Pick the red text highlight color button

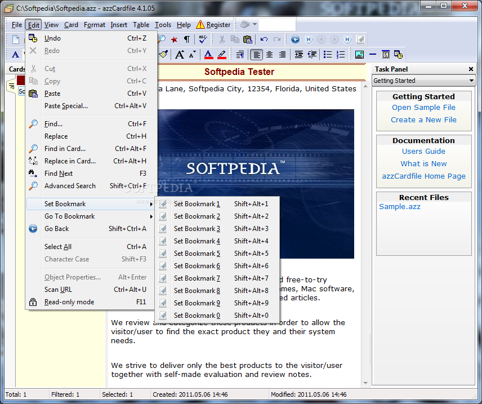click(x=222, y=55)
